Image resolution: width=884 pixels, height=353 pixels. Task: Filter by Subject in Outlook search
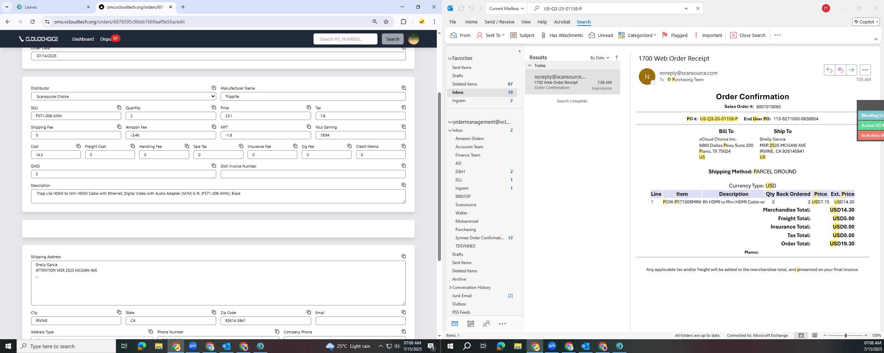point(522,35)
